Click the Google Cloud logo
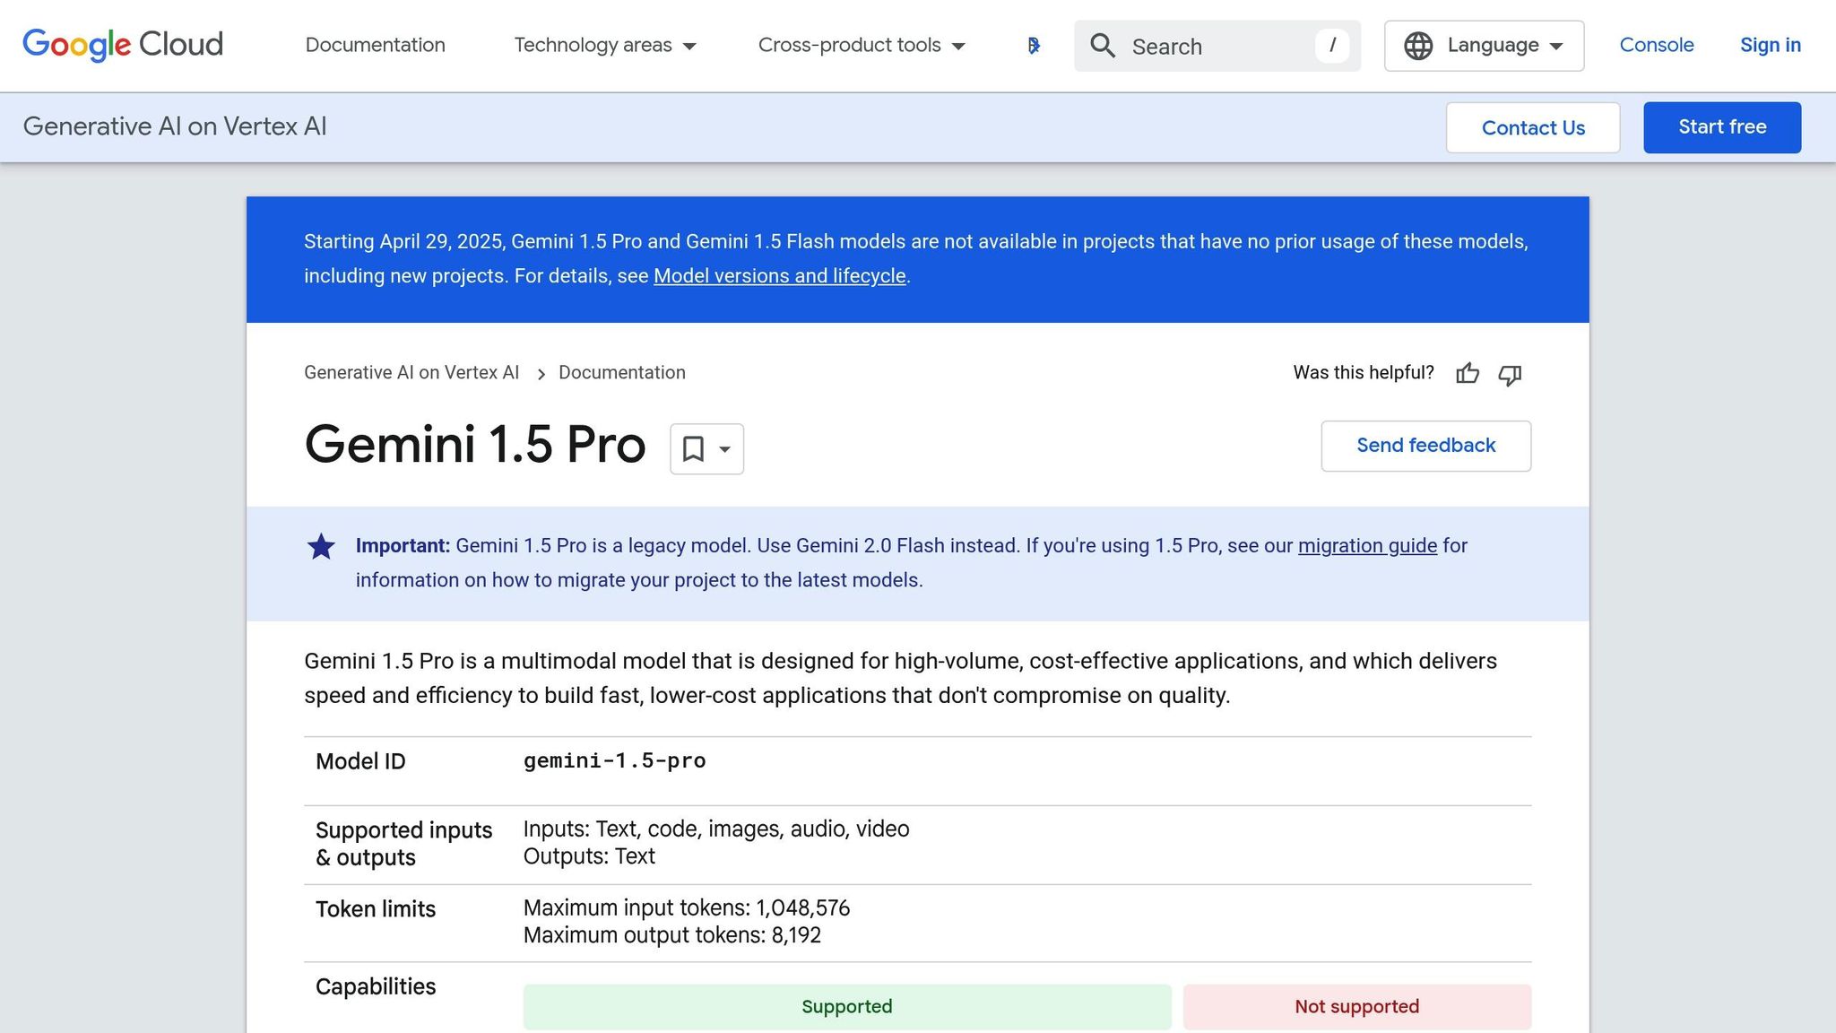This screenshot has width=1836, height=1033. (123, 45)
